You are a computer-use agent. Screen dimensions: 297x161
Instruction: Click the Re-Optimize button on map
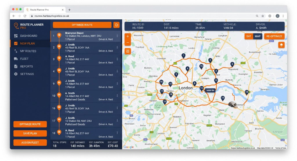pyautogui.click(x=274, y=36)
